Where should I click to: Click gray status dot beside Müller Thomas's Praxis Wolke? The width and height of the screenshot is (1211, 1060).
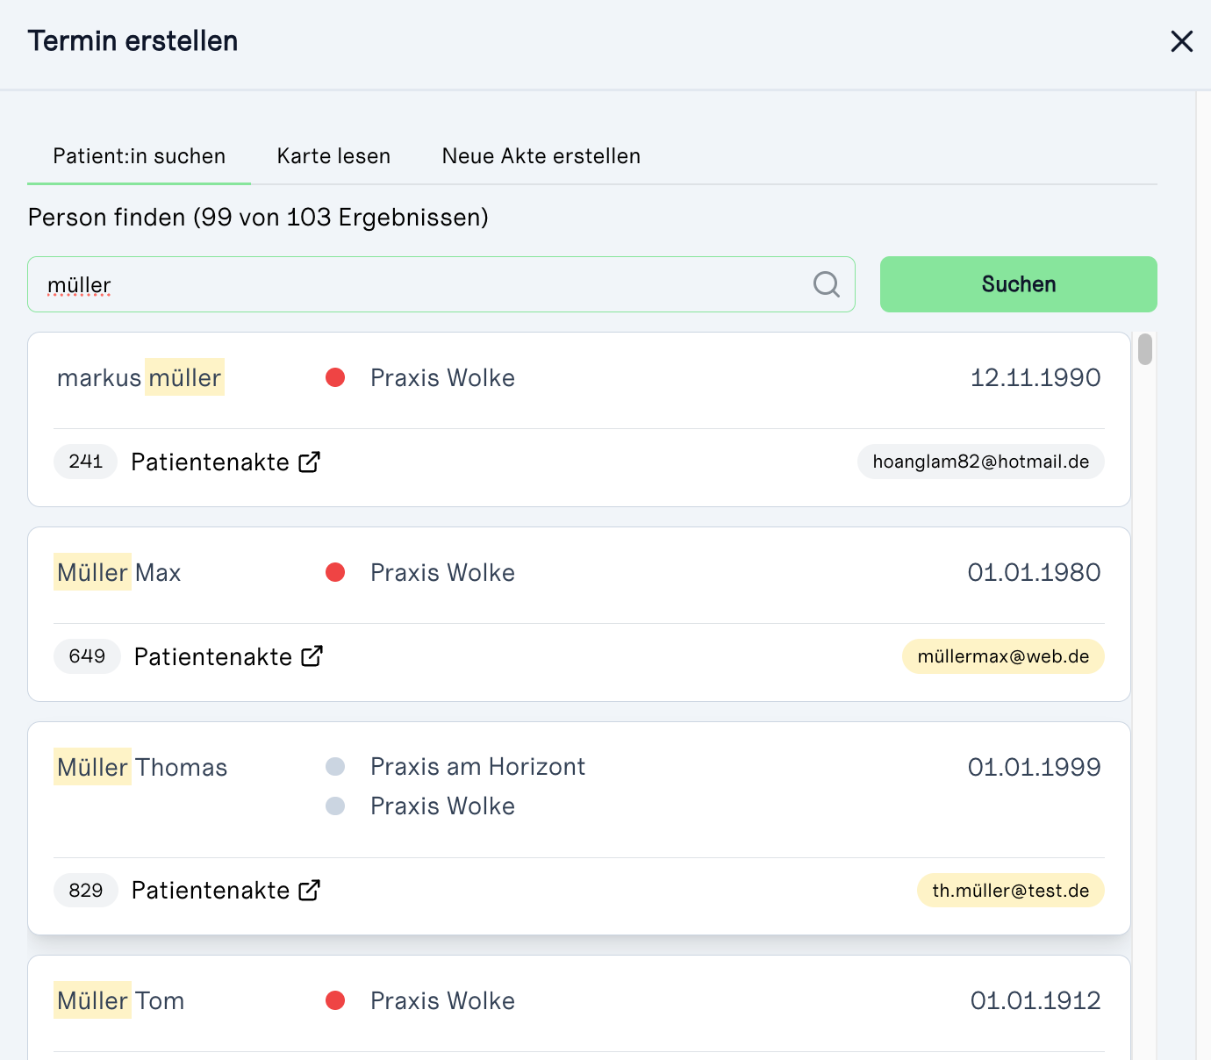(335, 806)
